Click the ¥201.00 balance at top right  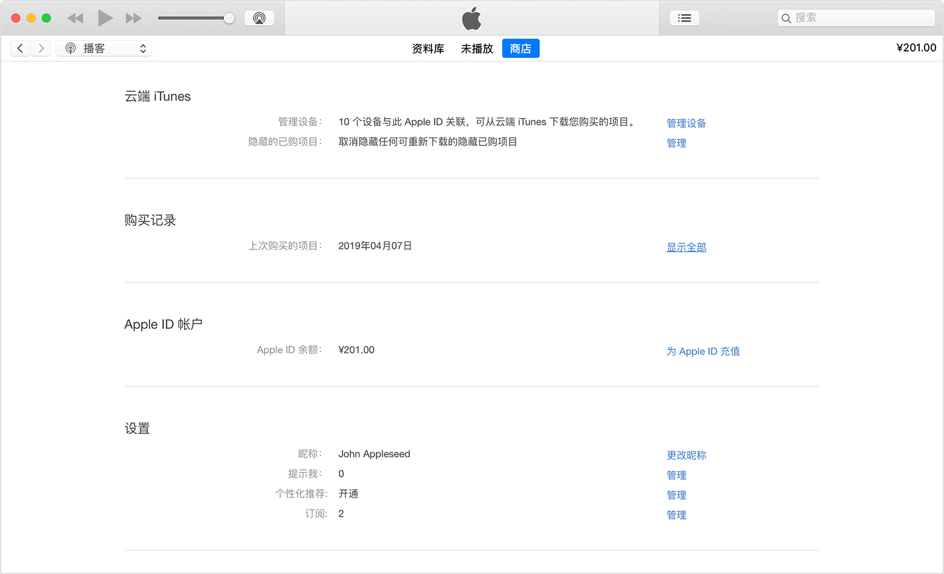pos(916,48)
